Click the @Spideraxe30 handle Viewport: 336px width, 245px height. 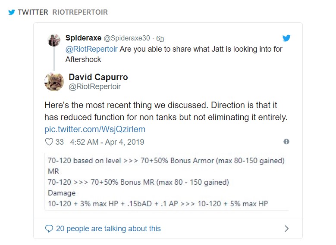[127, 38]
